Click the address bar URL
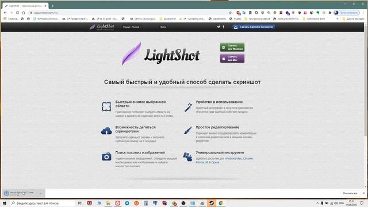 click(x=46, y=13)
